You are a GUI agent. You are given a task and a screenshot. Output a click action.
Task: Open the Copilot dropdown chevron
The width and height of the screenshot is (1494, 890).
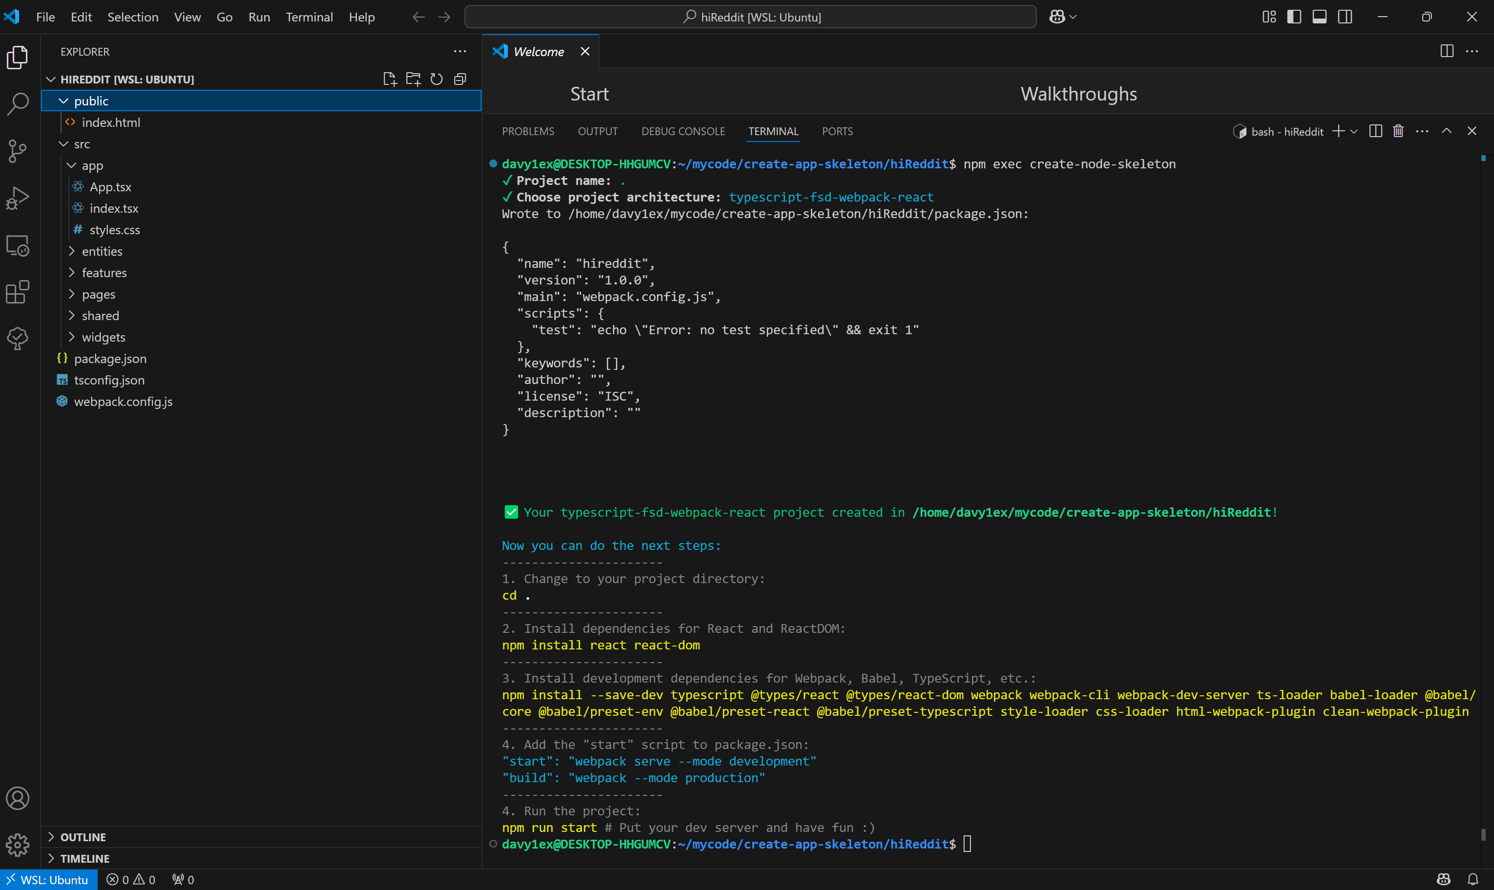(1073, 17)
